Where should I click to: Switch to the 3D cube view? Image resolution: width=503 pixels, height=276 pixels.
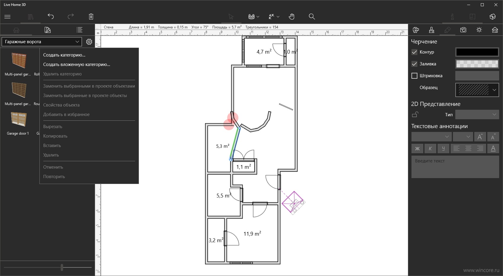pos(493,17)
